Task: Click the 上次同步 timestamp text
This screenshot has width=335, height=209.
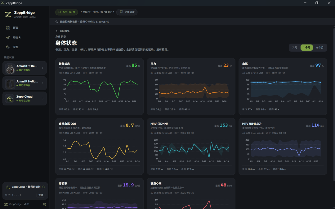Action: (97, 12)
